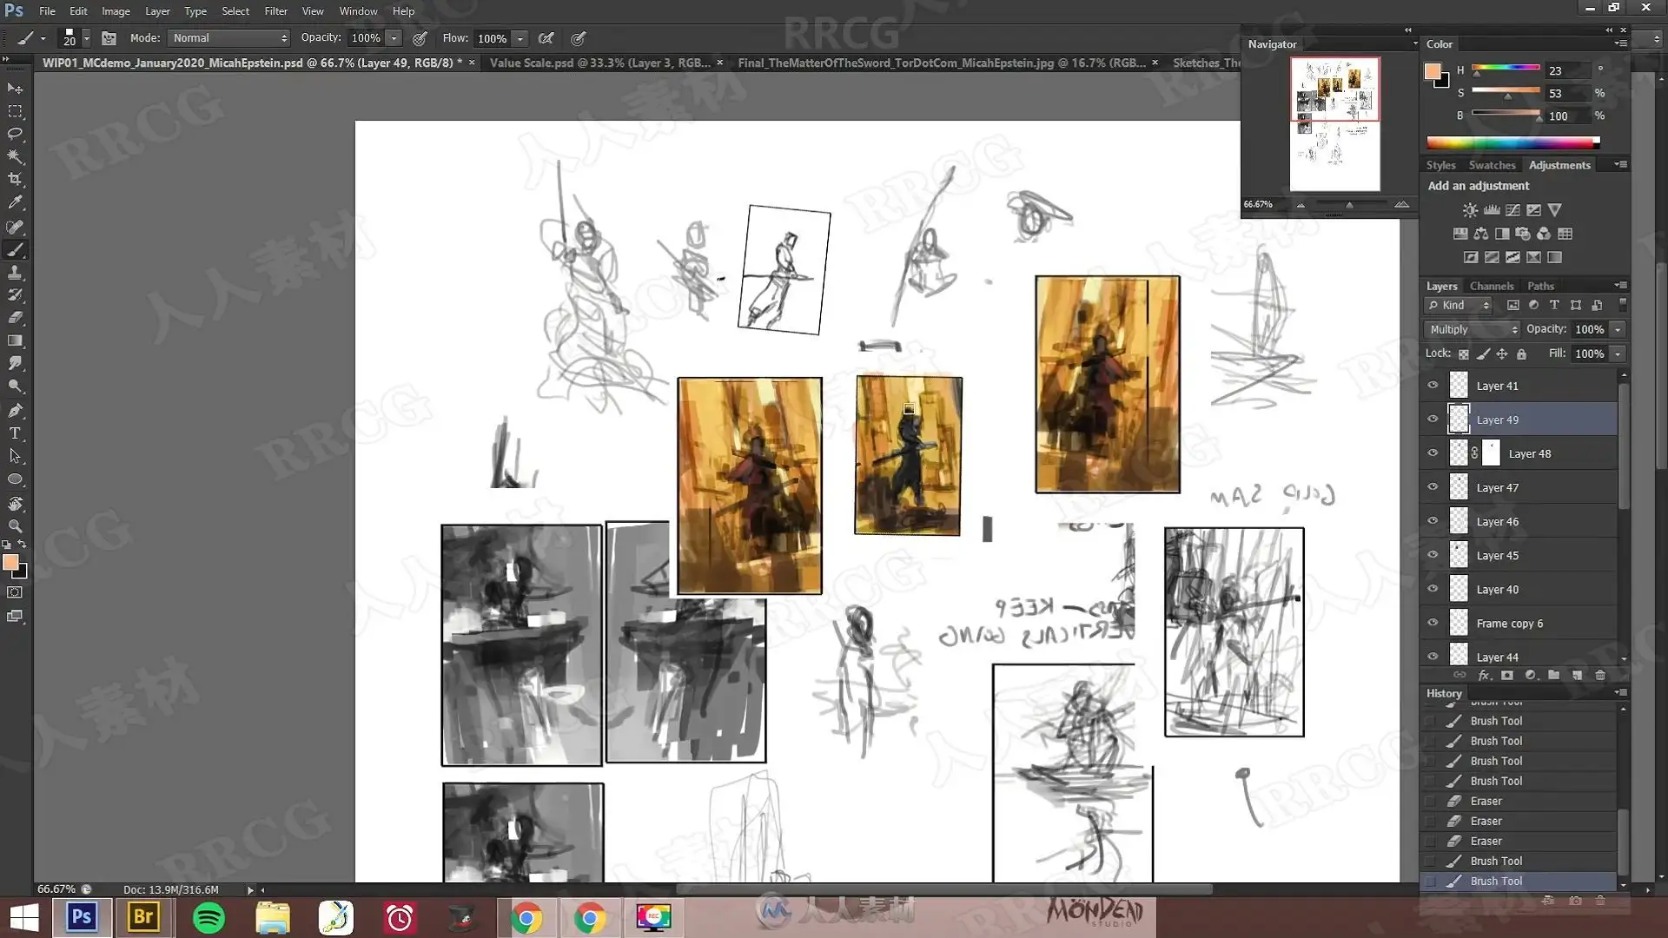Switch to the Channels tab
Viewport: 1668px width, 938px height.
tap(1491, 286)
